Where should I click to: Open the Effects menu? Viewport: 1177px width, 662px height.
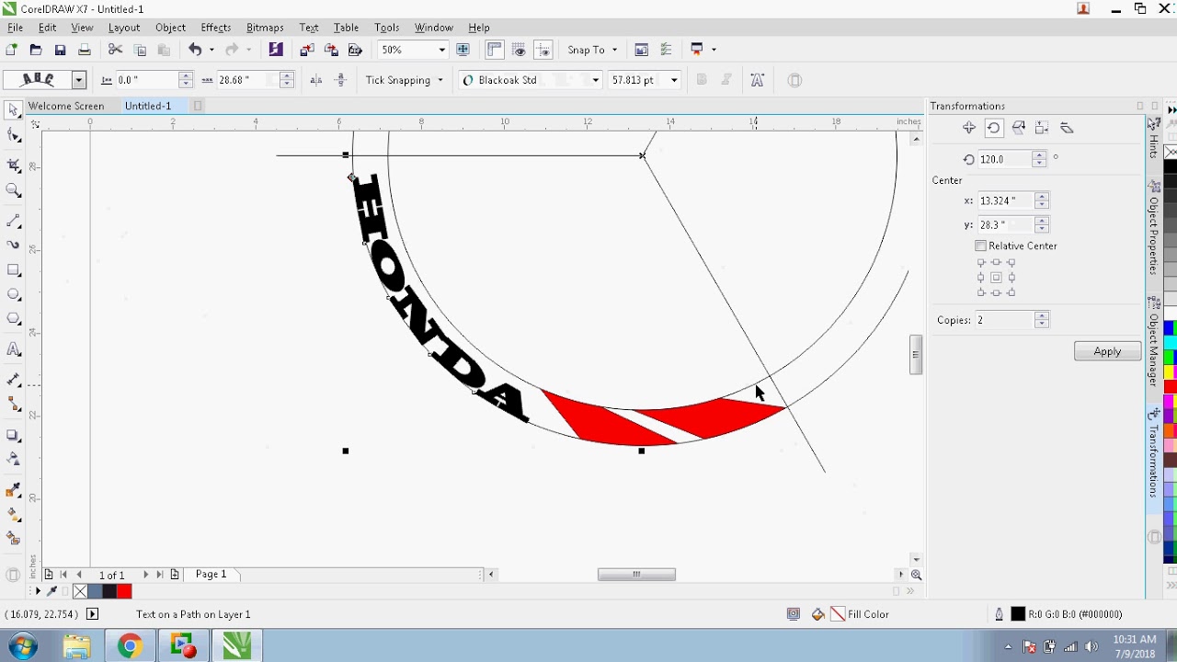[215, 28]
